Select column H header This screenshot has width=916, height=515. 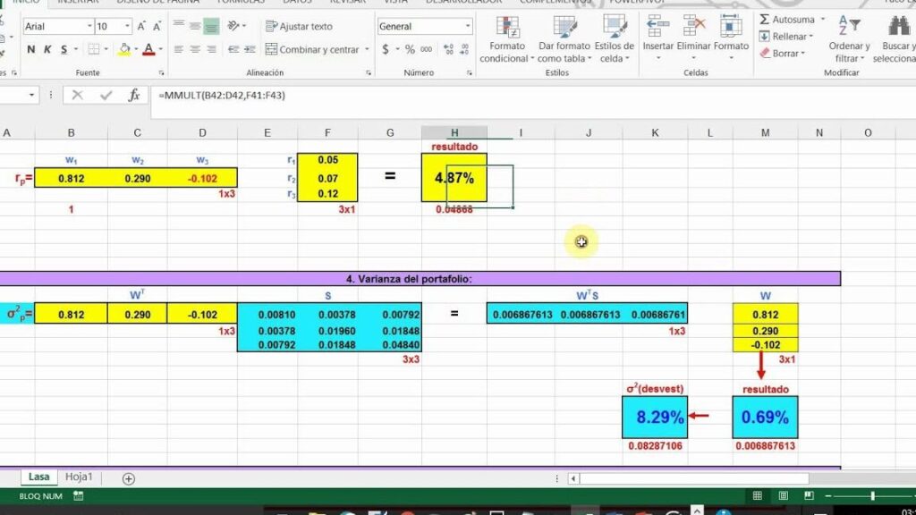tap(454, 133)
